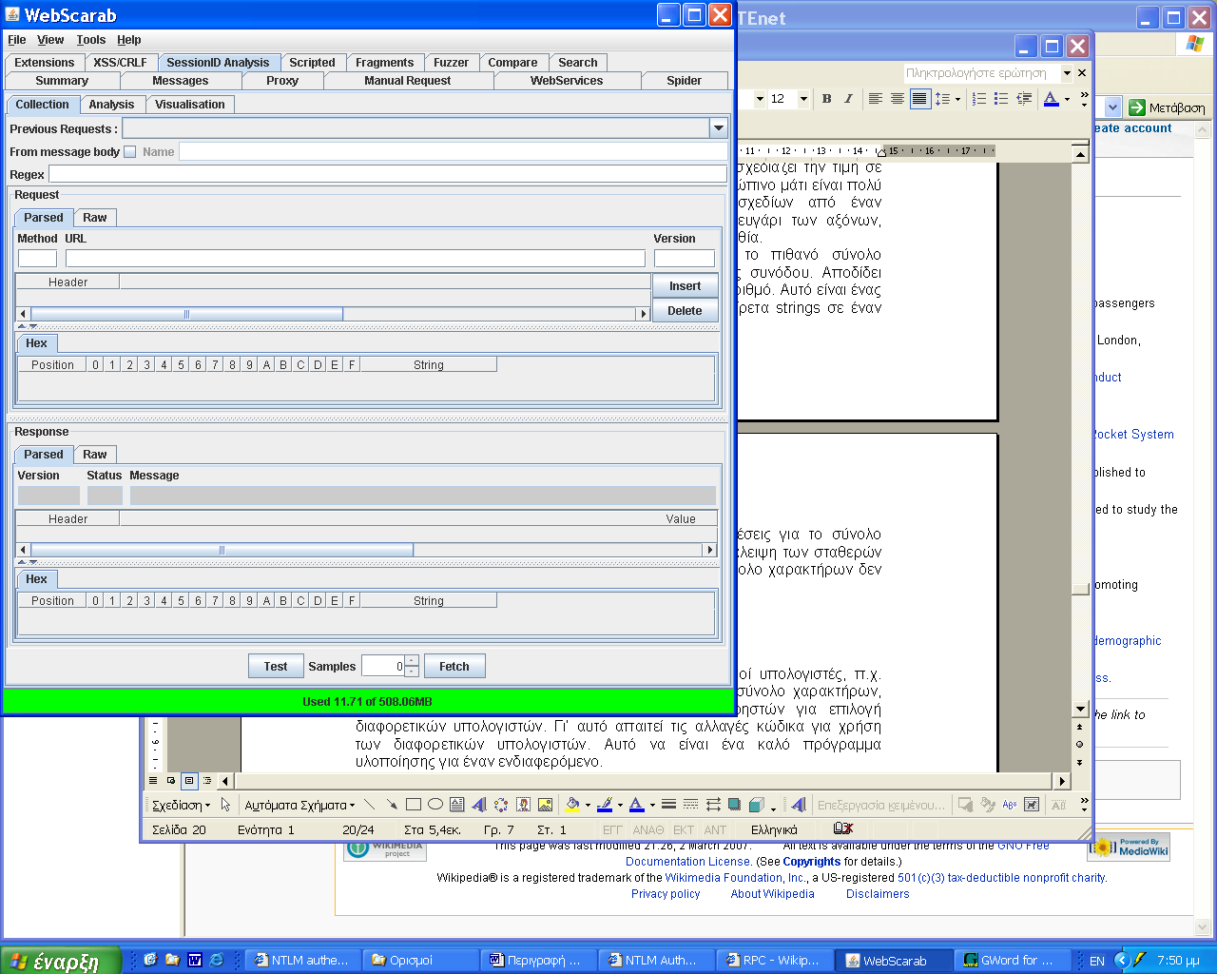Open the Drawing toolbar font color dropdown arrow

652,805
